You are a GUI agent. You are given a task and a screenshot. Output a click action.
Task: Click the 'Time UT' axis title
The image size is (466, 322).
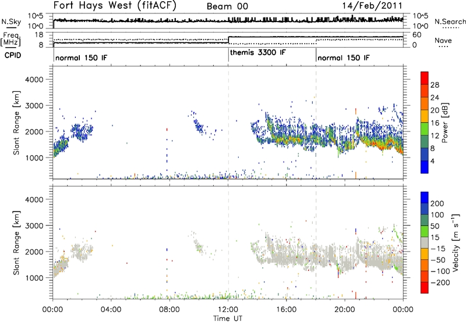[228, 319]
